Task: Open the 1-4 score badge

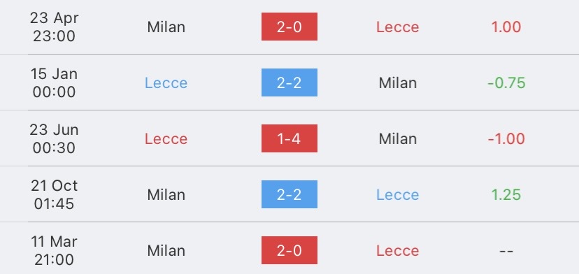Action: pos(289,138)
